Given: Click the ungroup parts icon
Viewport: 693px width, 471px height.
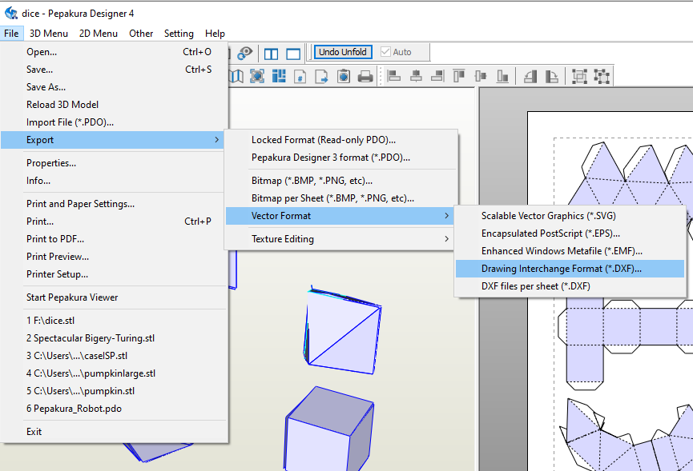Looking at the screenshot, I should tap(602, 76).
